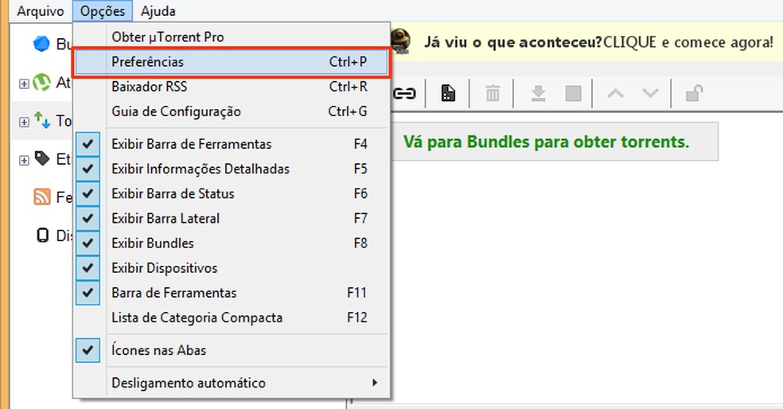Screen dimensions: 783x409
Task: Click the create new torrent file icon
Action: [x=448, y=93]
